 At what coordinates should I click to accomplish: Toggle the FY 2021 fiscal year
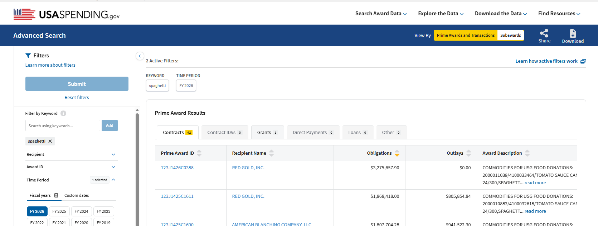click(x=59, y=222)
